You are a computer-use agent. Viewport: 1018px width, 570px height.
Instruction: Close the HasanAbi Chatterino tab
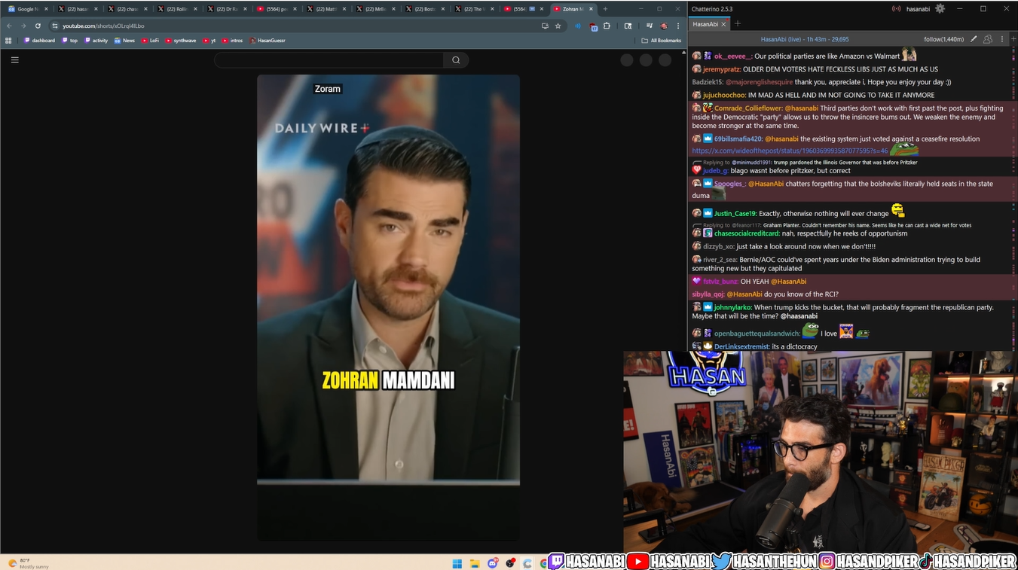[724, 24]
